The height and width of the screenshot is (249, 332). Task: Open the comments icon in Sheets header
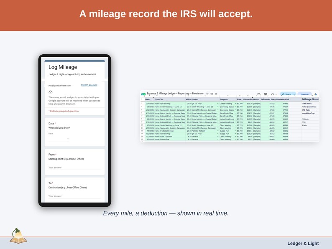pos(265,94)
